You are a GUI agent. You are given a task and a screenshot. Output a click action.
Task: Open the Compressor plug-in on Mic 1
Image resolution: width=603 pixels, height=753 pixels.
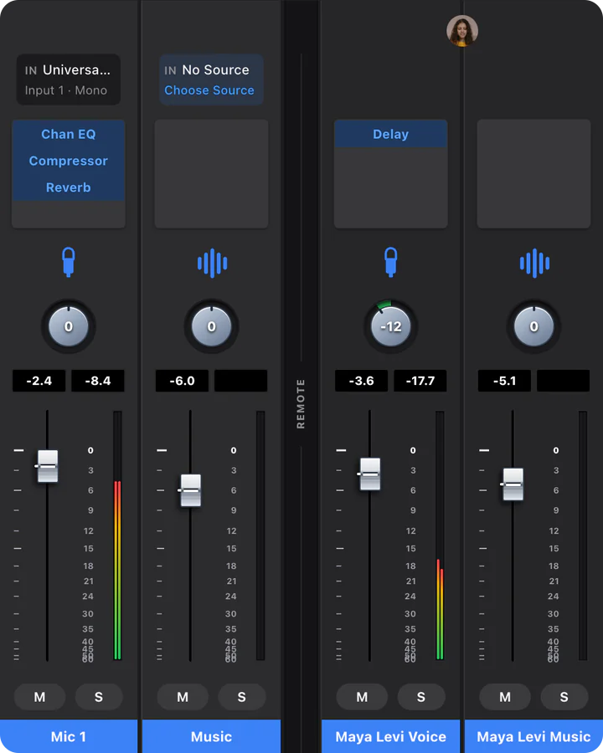point(69,161)
